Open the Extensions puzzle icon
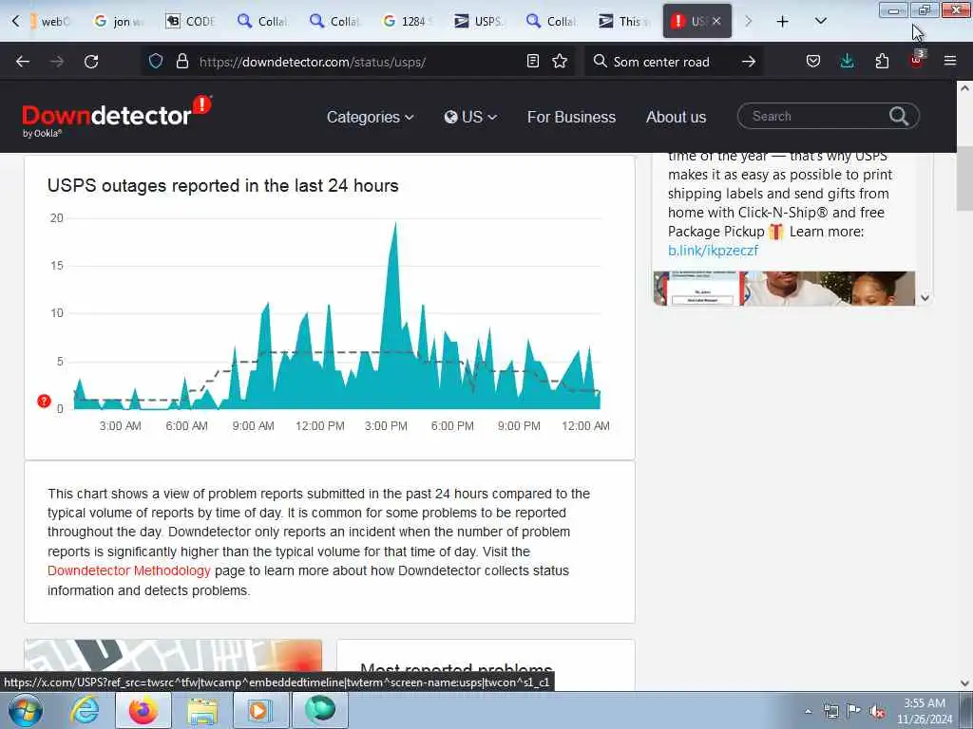The width and height of the screenshot is (973, 729). (882, 61)
